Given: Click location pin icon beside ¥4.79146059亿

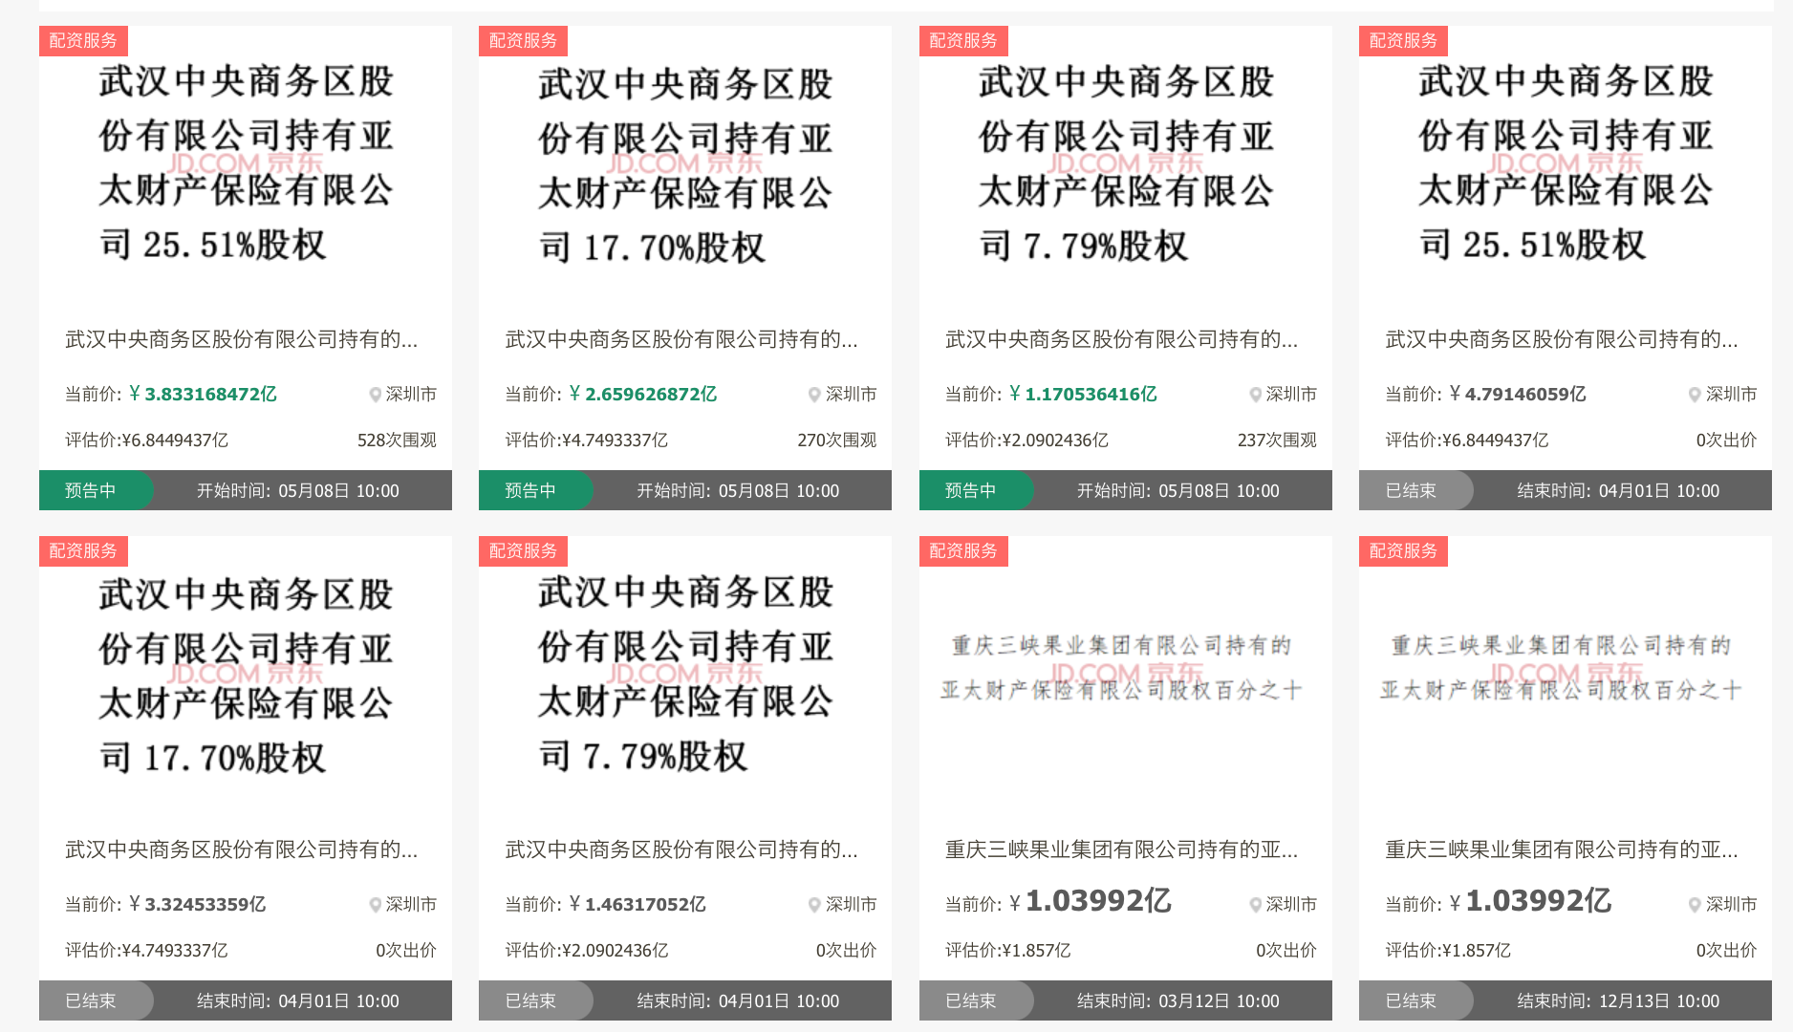Looking at the screenshot, I should (x=1695, y=395).
